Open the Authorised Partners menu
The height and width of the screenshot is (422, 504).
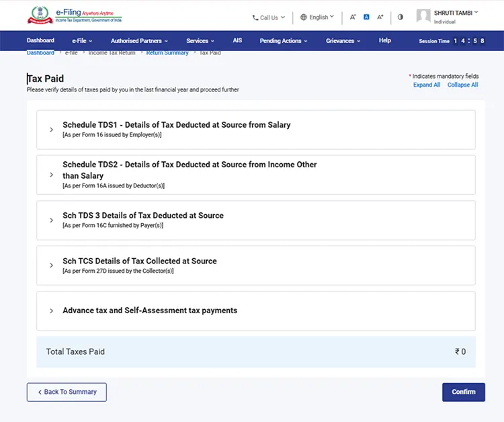click(139, 41)
